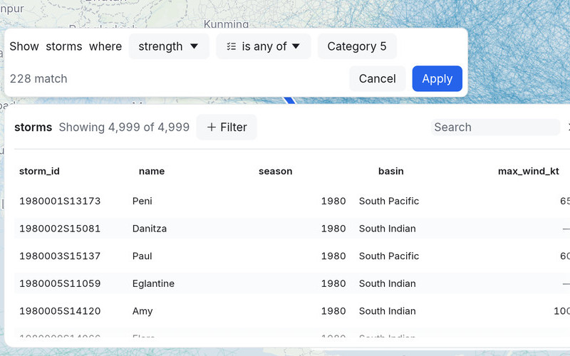Viewport: 570px width, 356px height.
Task: Select the Amy name cell
Action: pyautogui.click(x=142, y=311)
